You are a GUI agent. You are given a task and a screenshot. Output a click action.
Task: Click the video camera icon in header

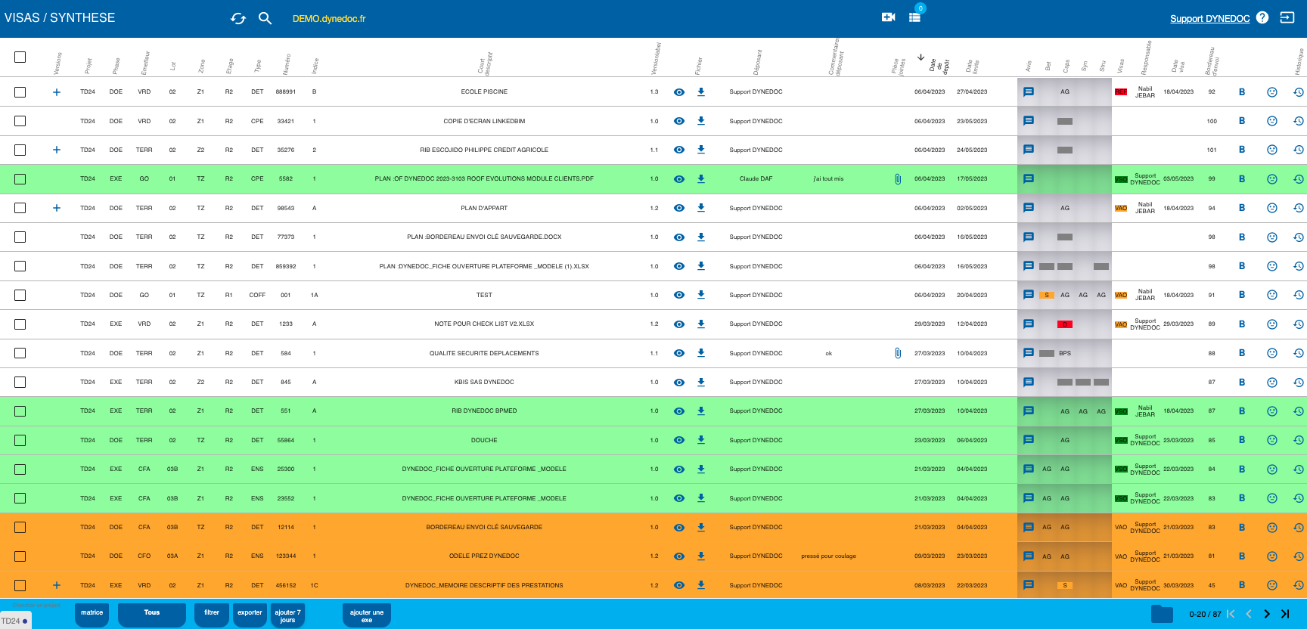[x=889, y=17]
